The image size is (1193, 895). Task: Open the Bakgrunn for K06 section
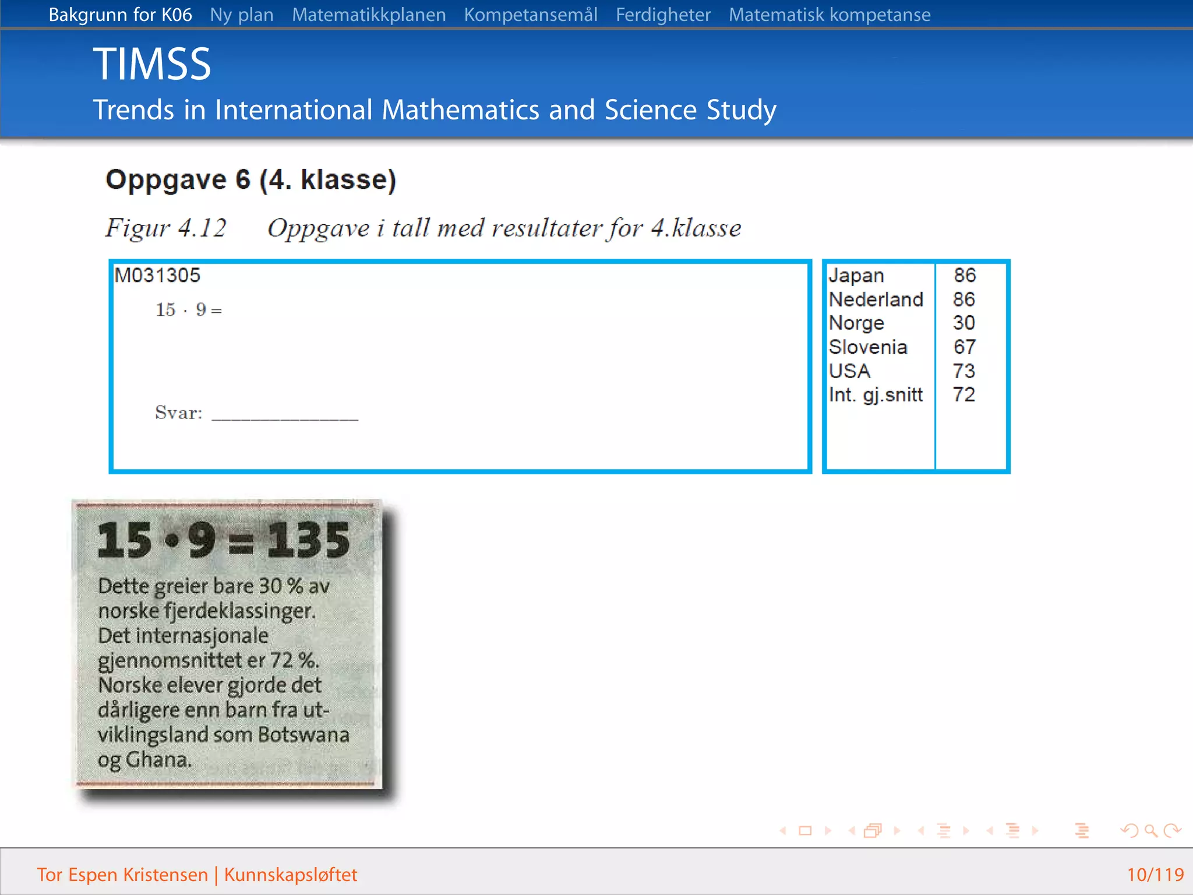tap(120, 15)
